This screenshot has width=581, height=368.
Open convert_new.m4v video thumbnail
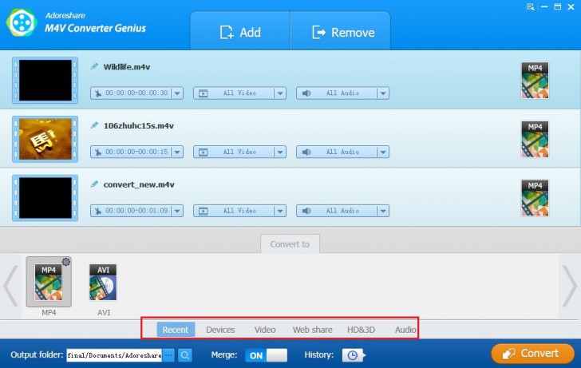tap(45, 198)
